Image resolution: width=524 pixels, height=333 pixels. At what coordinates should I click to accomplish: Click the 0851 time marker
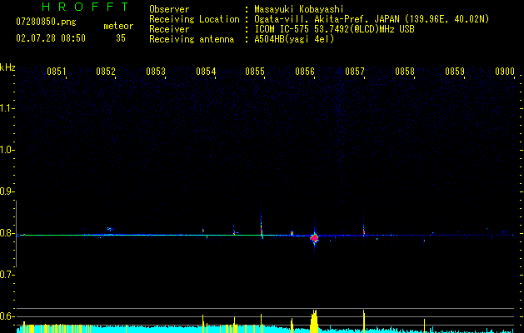pos(56,72)
